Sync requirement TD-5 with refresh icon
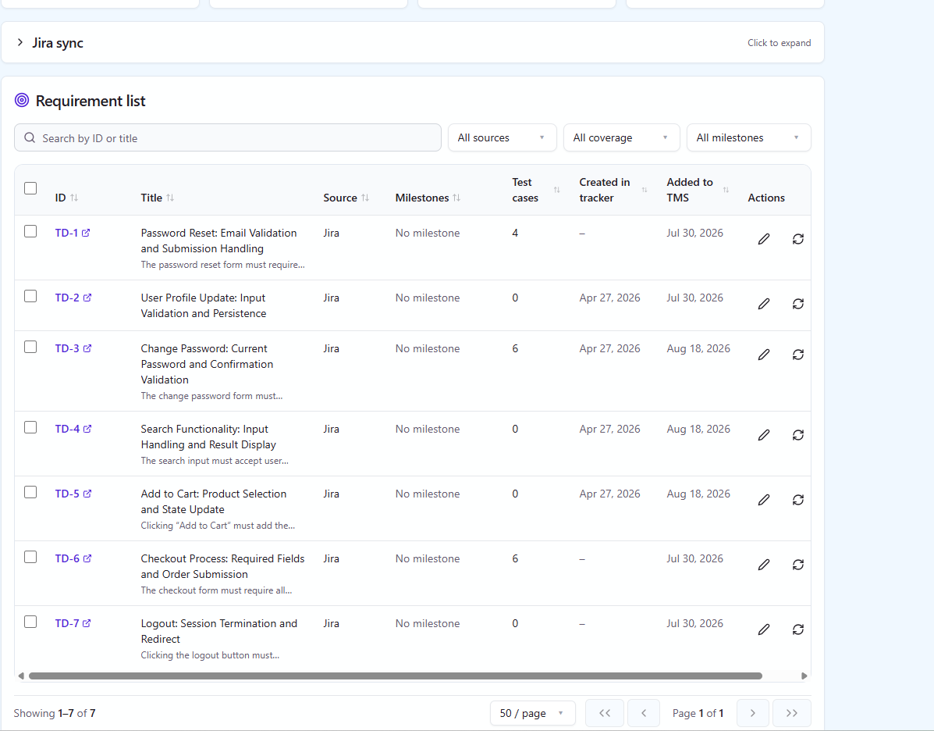 click(798, 500)
